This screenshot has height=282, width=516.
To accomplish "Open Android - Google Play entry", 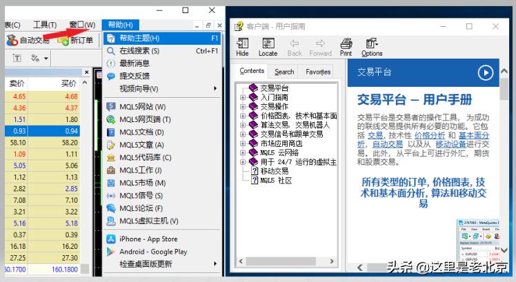I will [x=162, y=252].
